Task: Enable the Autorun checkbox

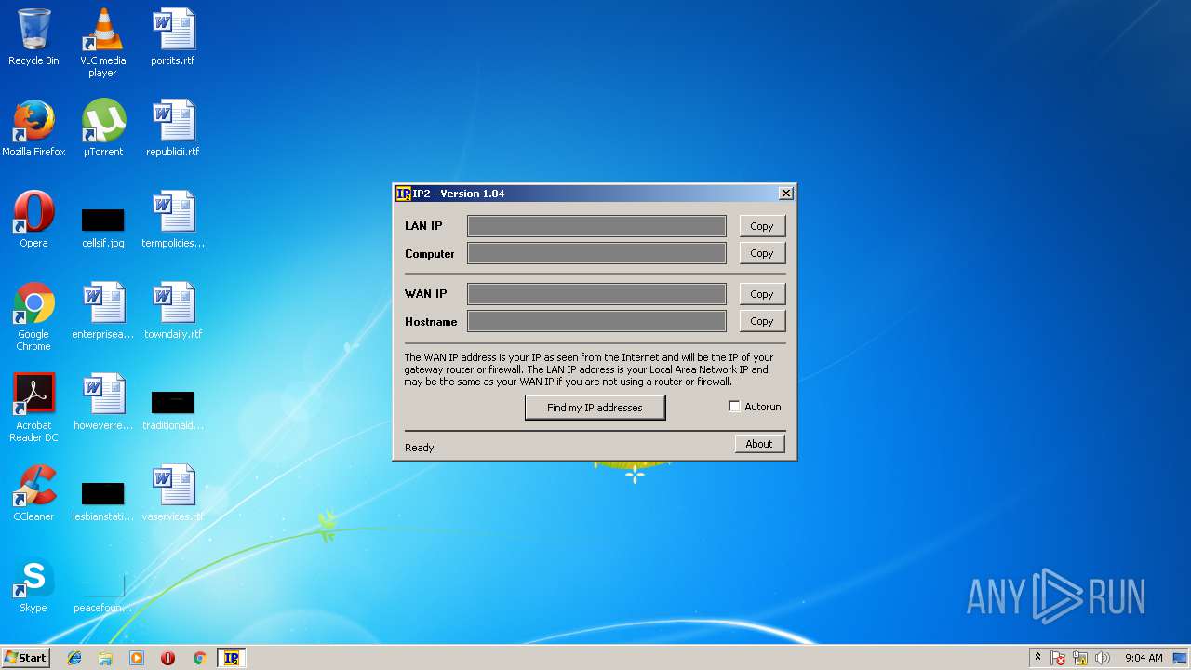Action: 734,407
